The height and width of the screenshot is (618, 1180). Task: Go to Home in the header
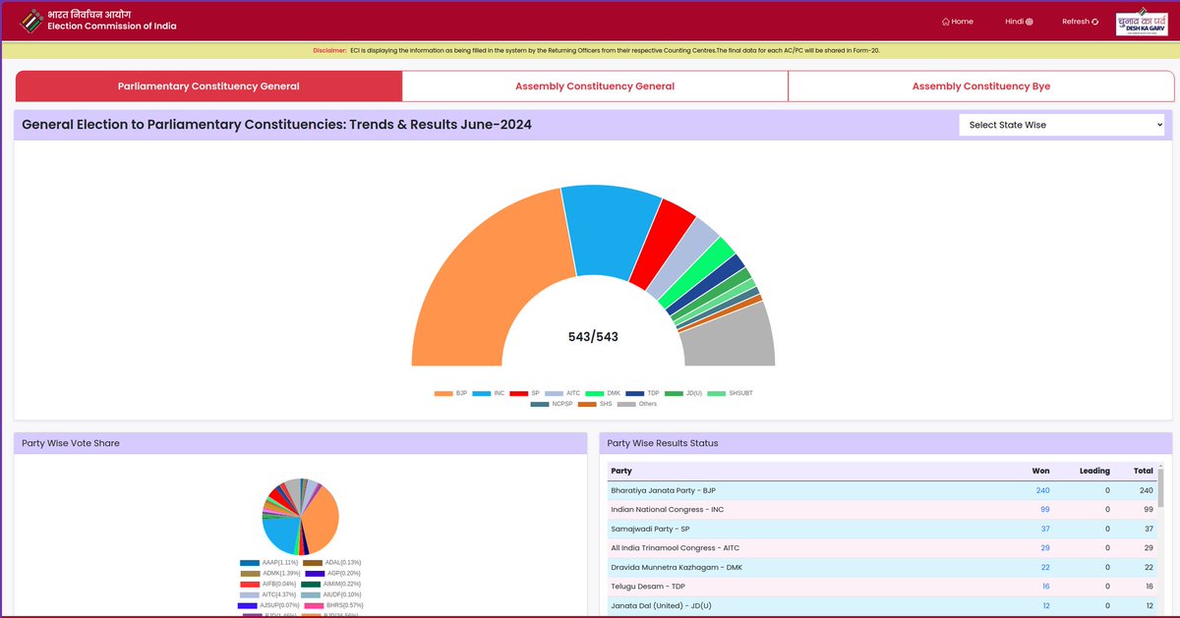(958, 22)
